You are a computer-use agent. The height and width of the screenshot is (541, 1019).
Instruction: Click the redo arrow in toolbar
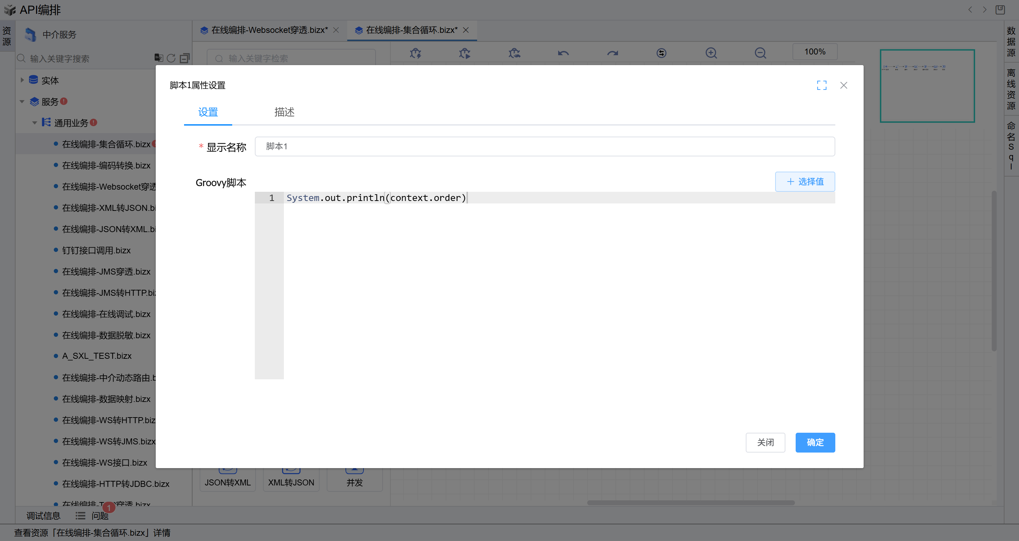click(x=612, y=53)
